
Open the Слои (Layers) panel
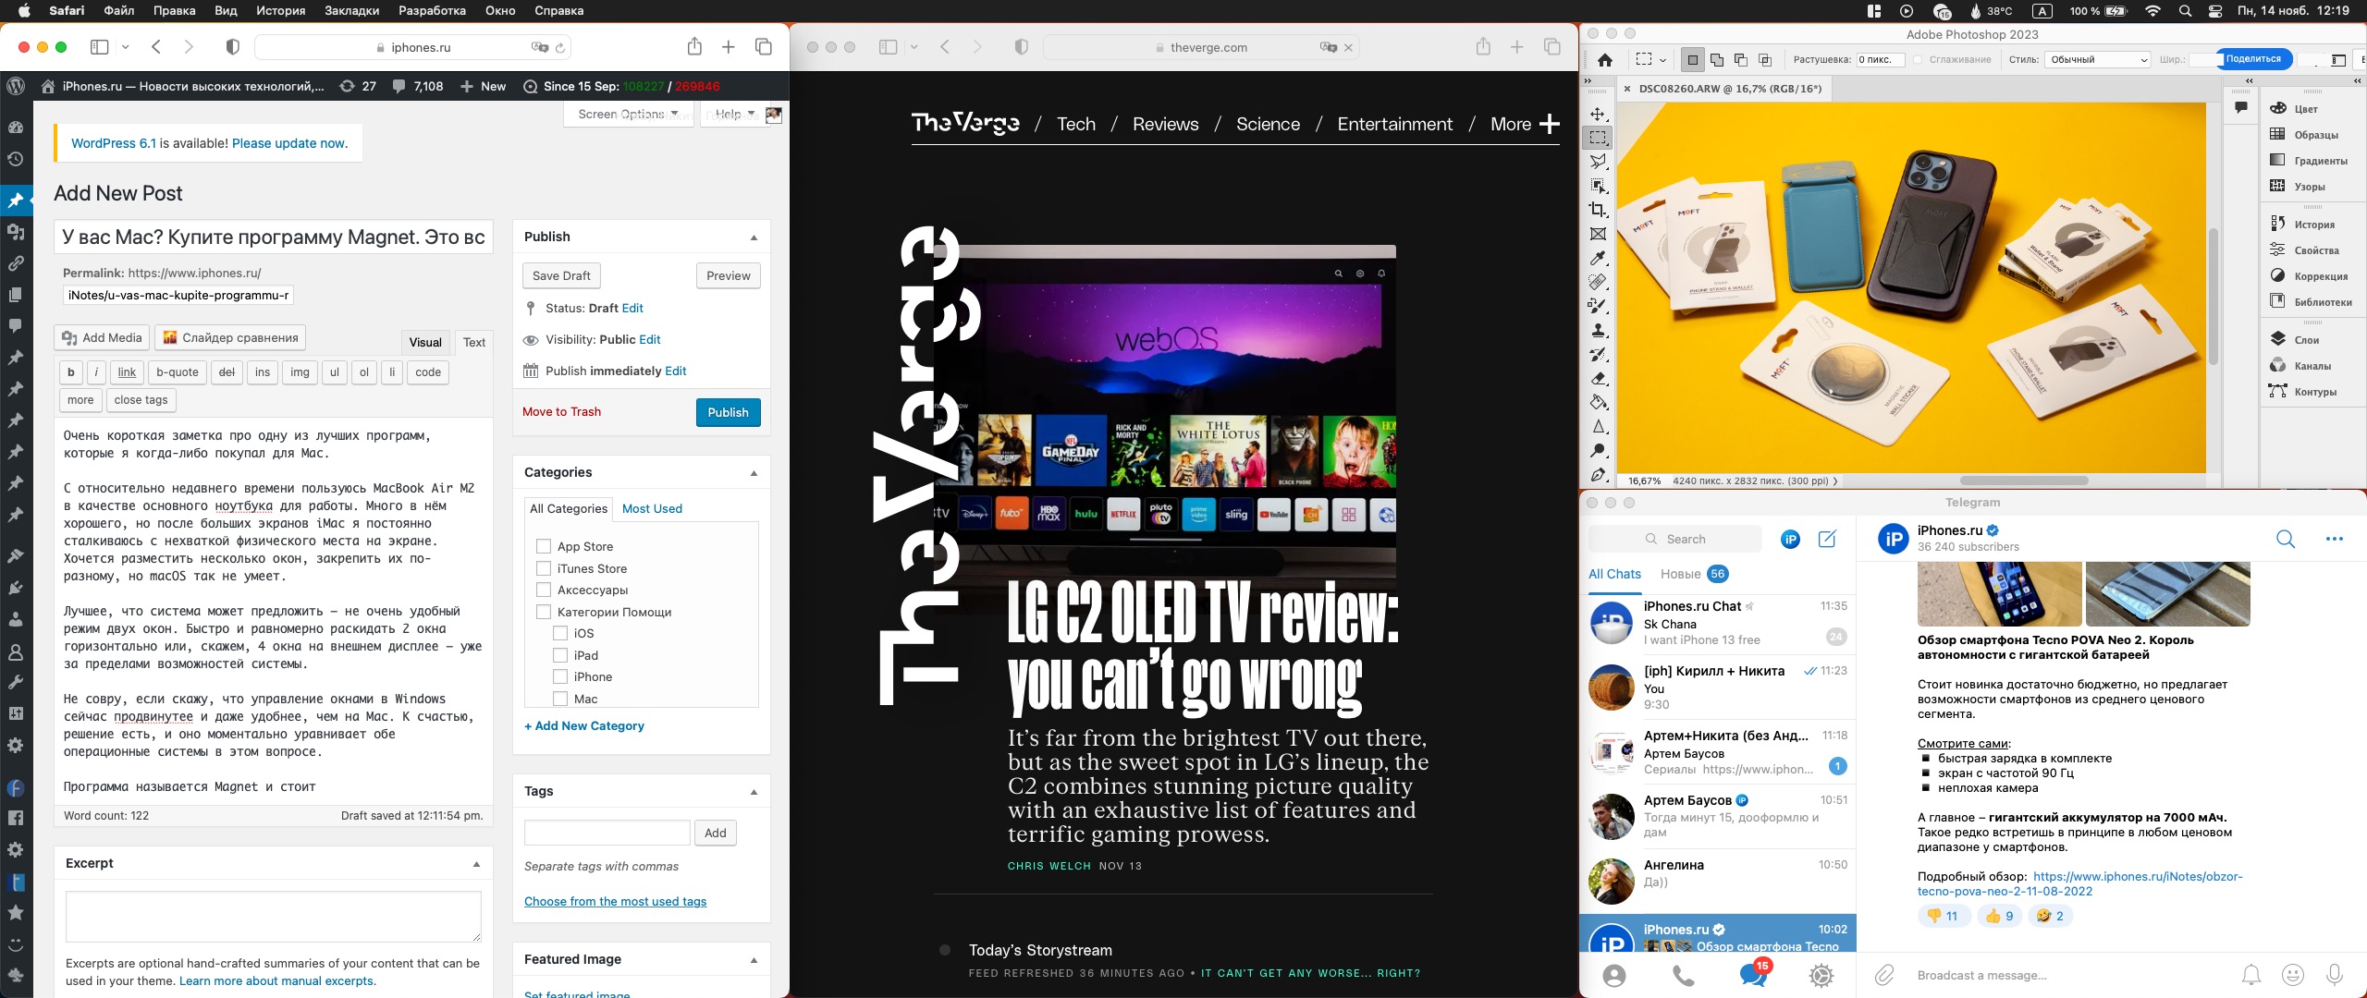coord(2306,340)
